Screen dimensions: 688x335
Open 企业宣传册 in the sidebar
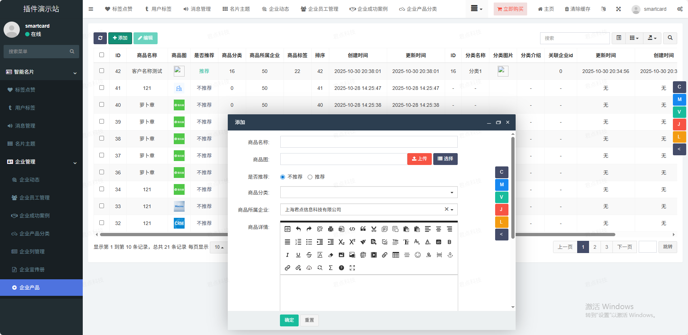[x=32, y=270]
